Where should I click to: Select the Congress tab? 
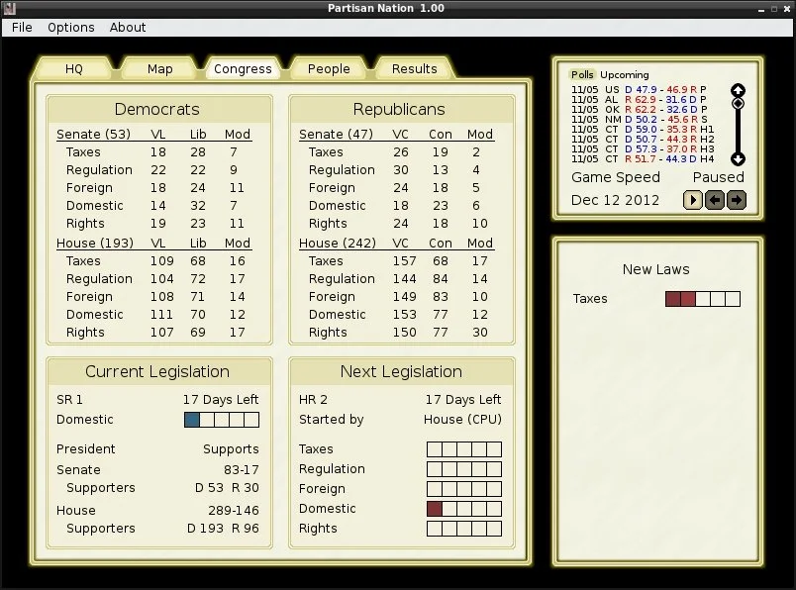(x=243, y=69)
